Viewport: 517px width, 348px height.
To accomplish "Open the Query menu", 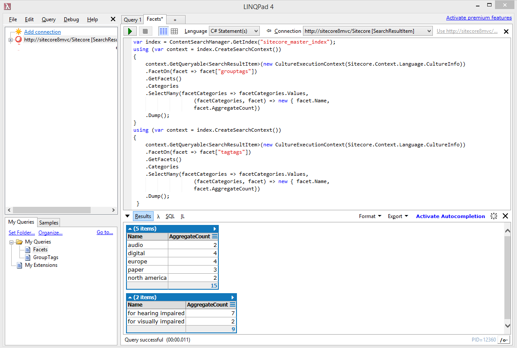I will (x=49, y=19).
